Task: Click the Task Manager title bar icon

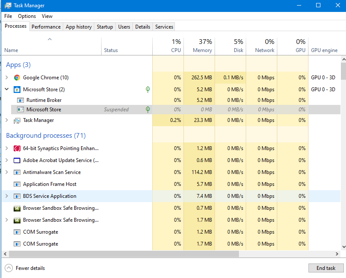Action: 8,6
